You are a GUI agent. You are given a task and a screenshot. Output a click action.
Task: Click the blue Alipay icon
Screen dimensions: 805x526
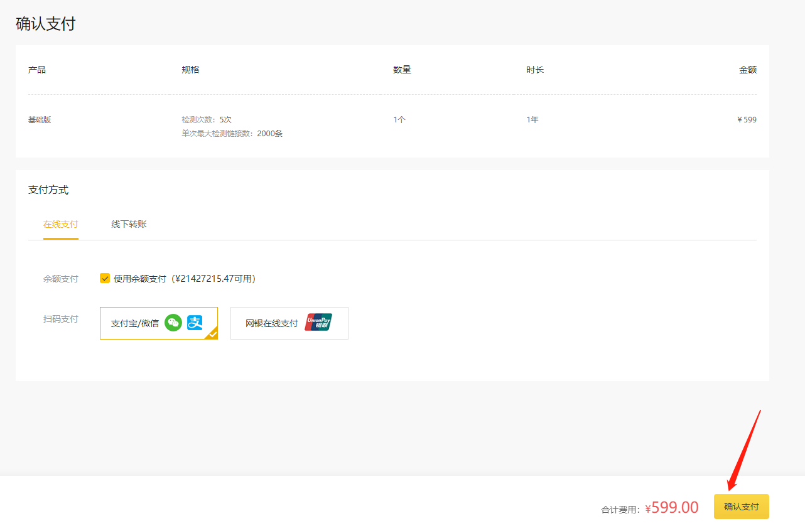pos(195,323)
